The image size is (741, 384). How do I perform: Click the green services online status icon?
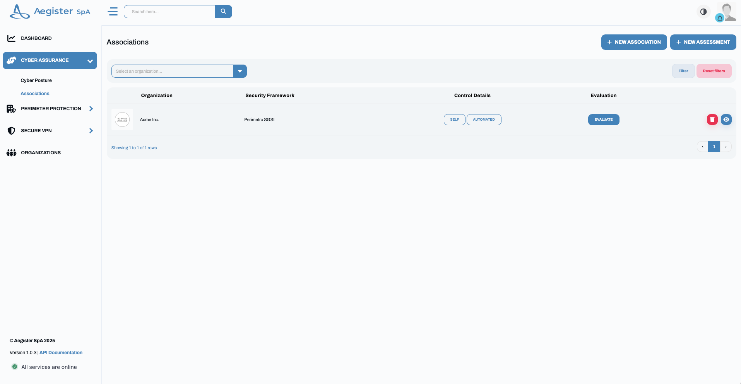(x=15, y=367)
